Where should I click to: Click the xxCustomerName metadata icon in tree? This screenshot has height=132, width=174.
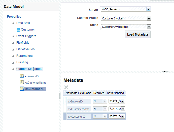pyautogui.click(x=22, y=82)
